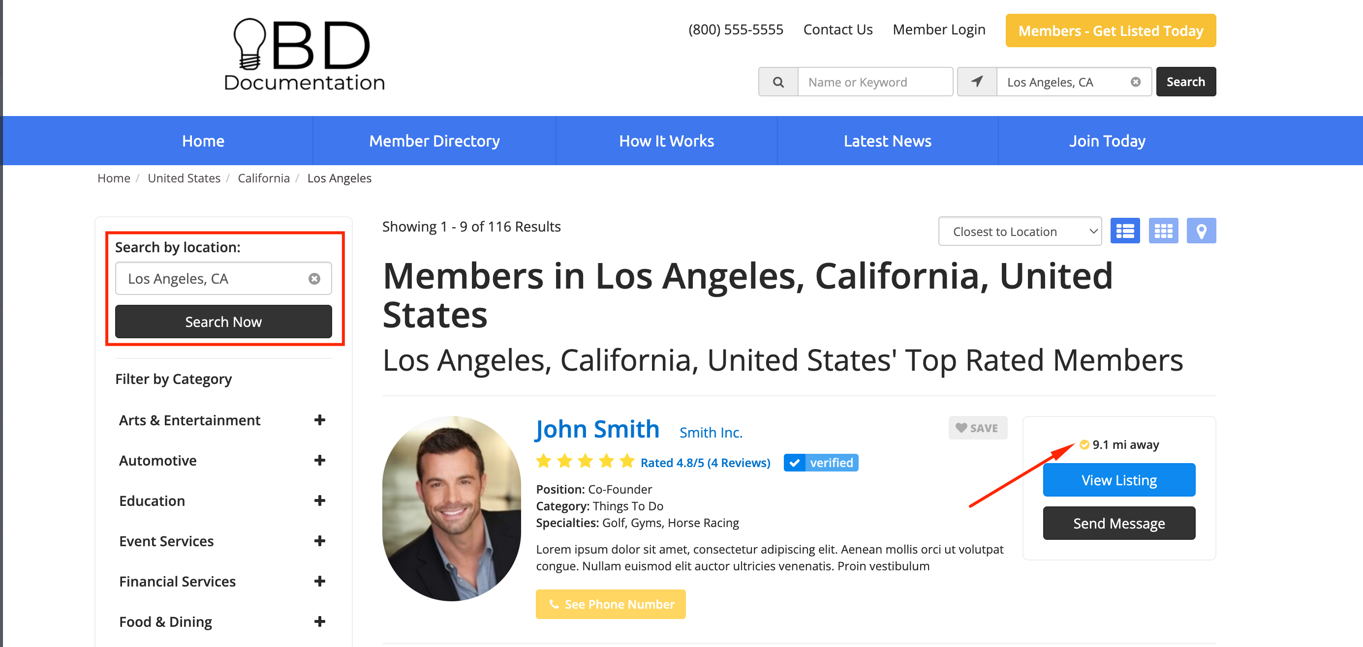Switch to list view layout icon
Image resolution: width=1363 pixels, height=647 pixels.
1124,231
